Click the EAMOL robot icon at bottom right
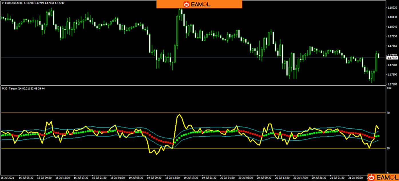 pos(372,177)
